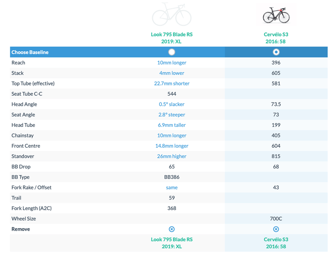329x254 pixels.
Task: Click the 'same' fork rake value
Action: point(171,188)
